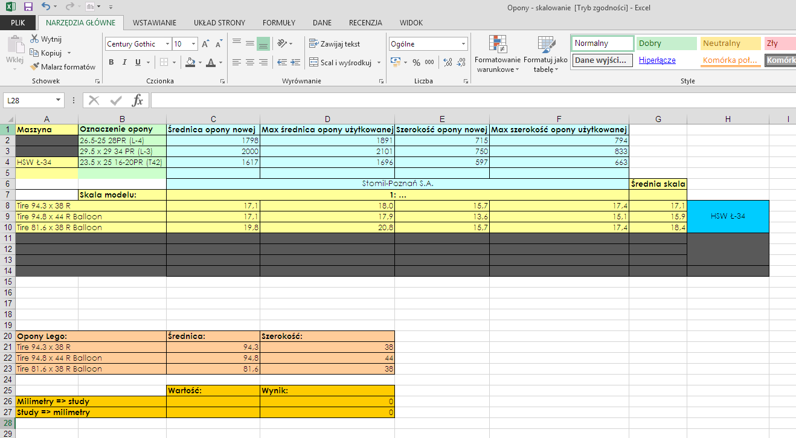Toggle Wrap Text (Zawijaj tekst)
This screenshot has height=438, width=796.
(x=335, y=44)
